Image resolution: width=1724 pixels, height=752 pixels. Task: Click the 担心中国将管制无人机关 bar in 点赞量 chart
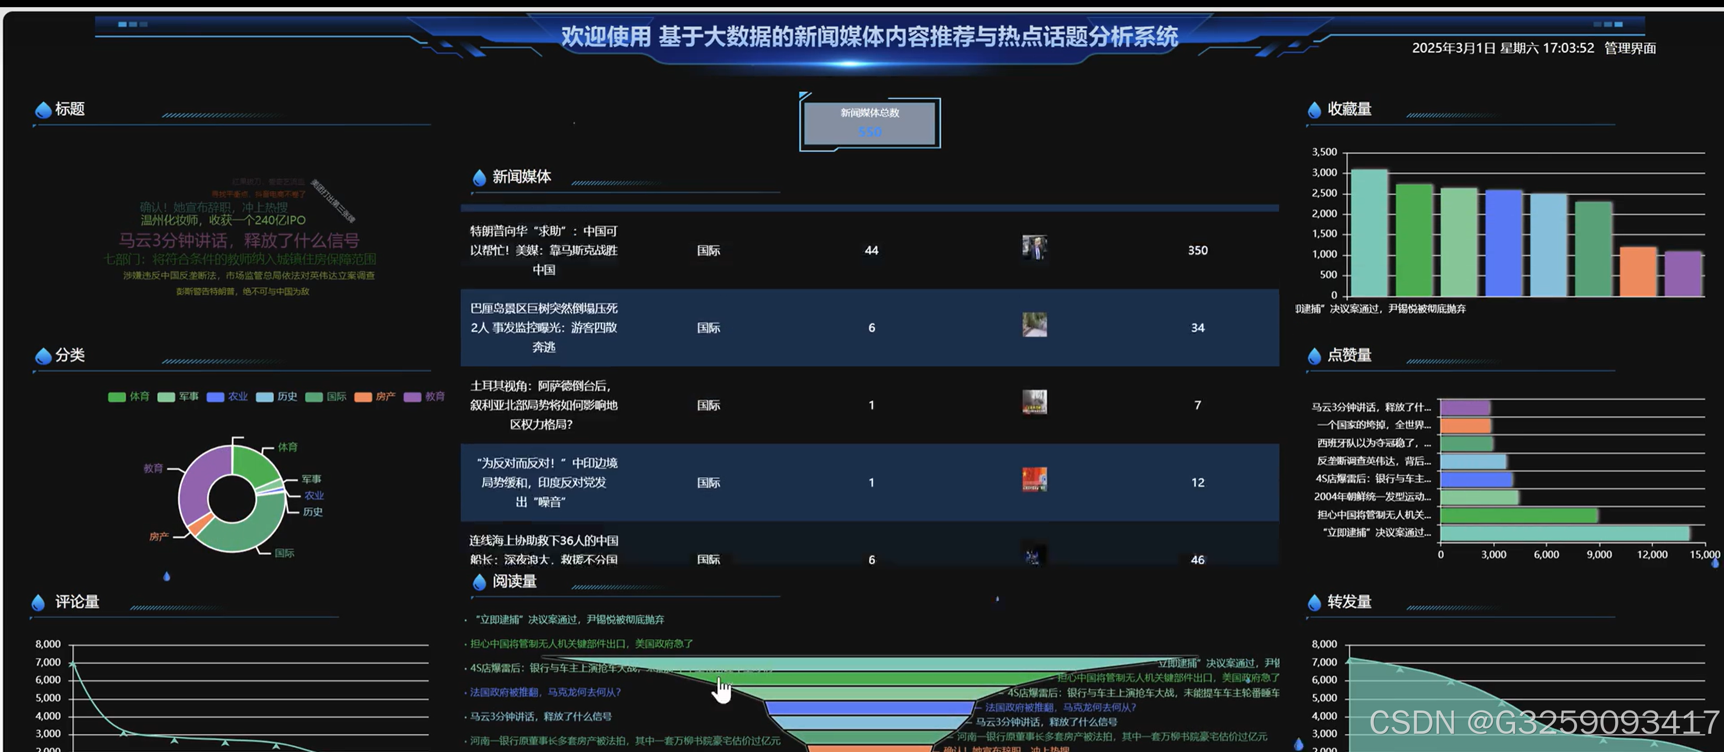[1519, 515]
